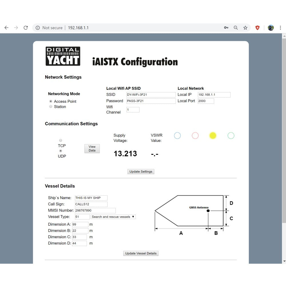Open the Chrome three-dot menu
286x286 pixels.
(x=280, y=28)
